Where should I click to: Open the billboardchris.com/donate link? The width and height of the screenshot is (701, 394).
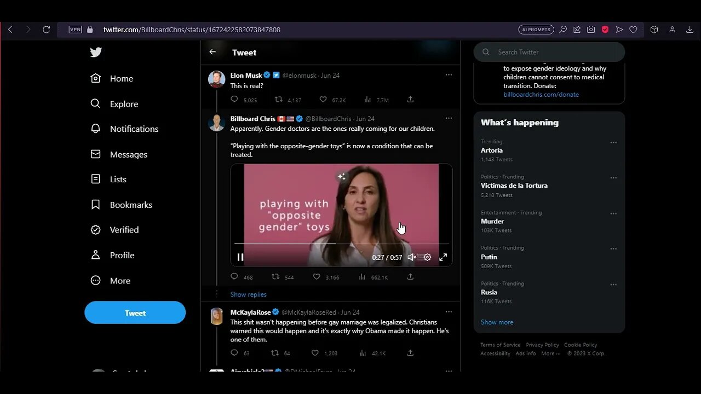pos(541,95)
